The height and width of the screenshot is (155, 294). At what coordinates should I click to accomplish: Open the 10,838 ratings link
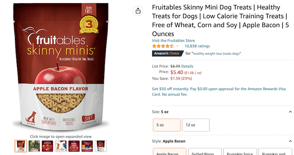click(197, 46)
